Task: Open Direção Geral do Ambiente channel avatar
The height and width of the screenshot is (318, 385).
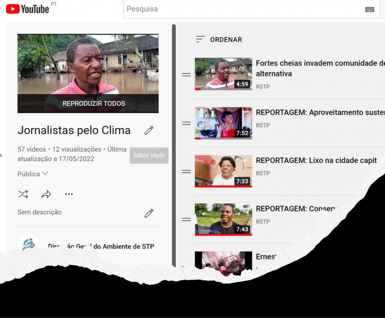Action: click(x=29, y=244)
